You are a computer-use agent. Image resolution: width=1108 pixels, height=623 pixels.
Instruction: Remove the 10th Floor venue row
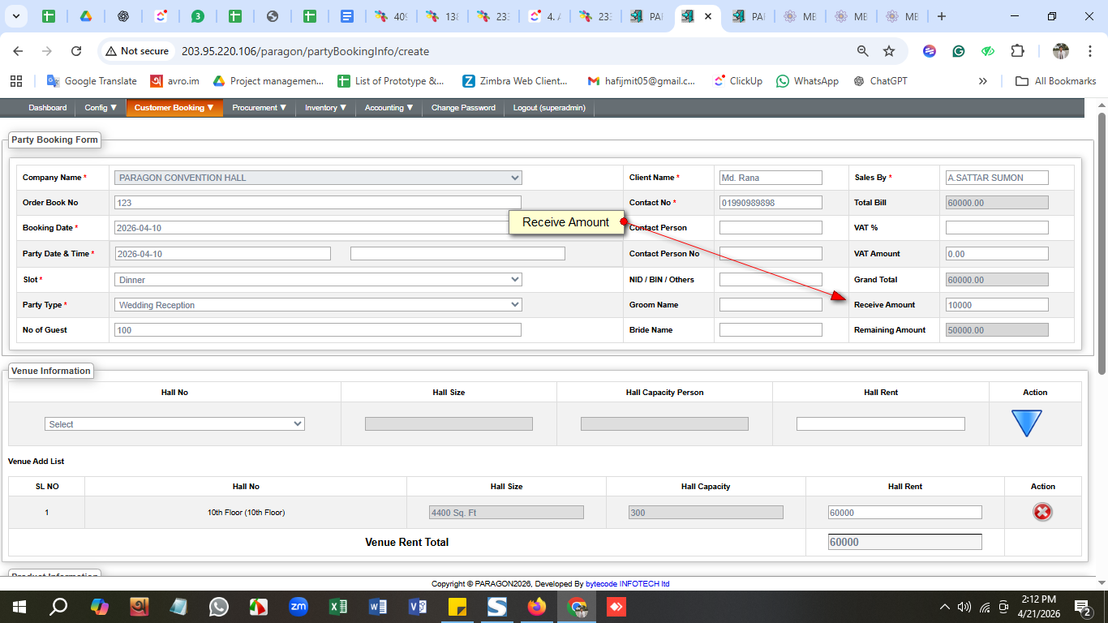point(1042,512)
